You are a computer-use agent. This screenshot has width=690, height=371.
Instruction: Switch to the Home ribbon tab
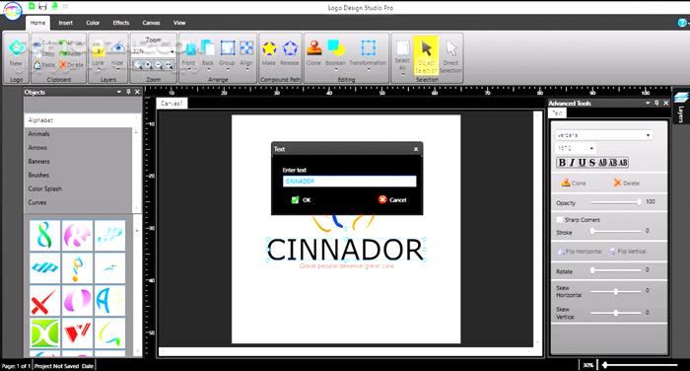[x=37, y=23]
